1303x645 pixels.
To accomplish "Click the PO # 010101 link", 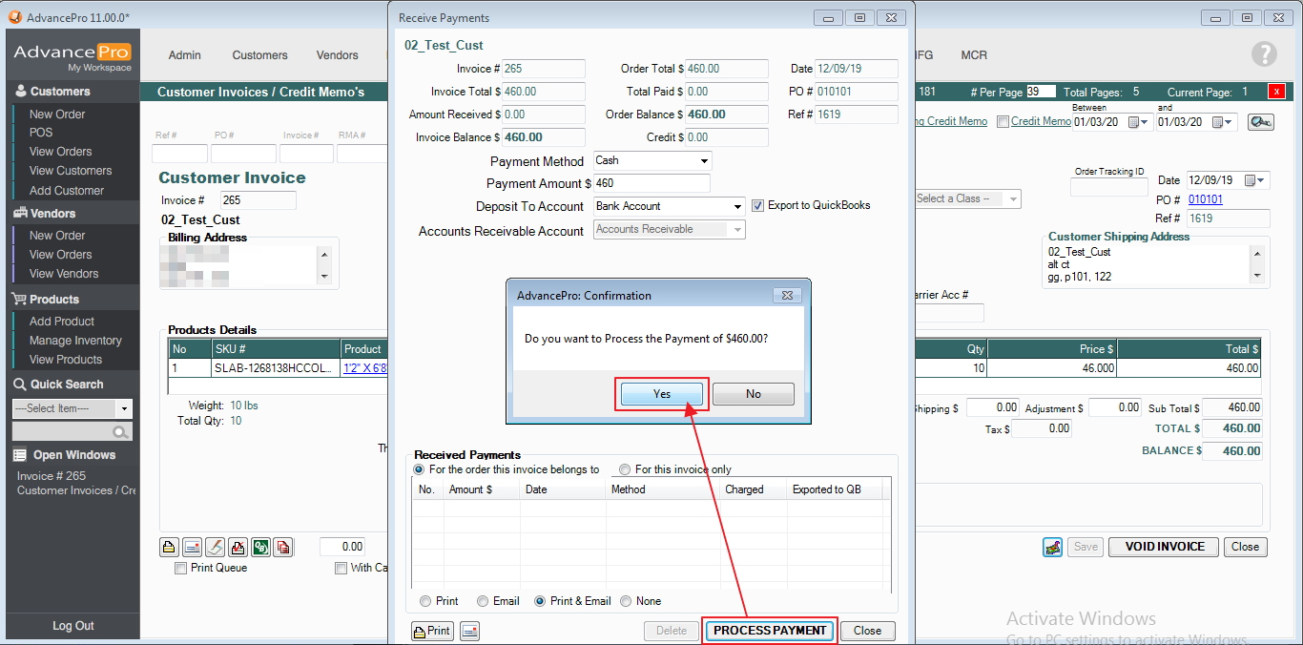I will (1205, 199).
